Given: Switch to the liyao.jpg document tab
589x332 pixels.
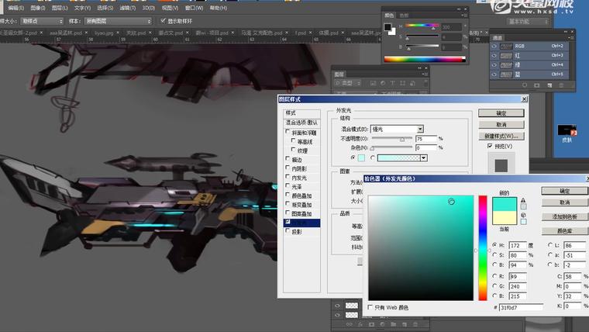Looking at the screenshot, I should 103,33.
